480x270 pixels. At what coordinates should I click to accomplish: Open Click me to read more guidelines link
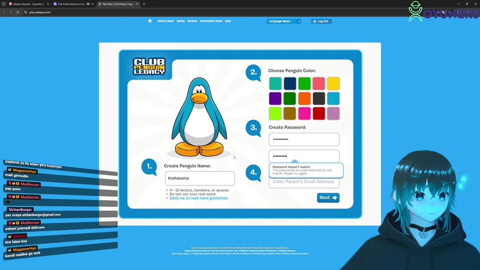[x=198, y=198]
